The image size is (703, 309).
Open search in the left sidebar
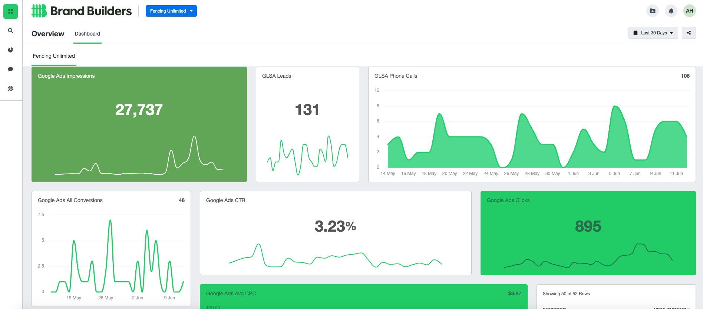tap(10, 31)
